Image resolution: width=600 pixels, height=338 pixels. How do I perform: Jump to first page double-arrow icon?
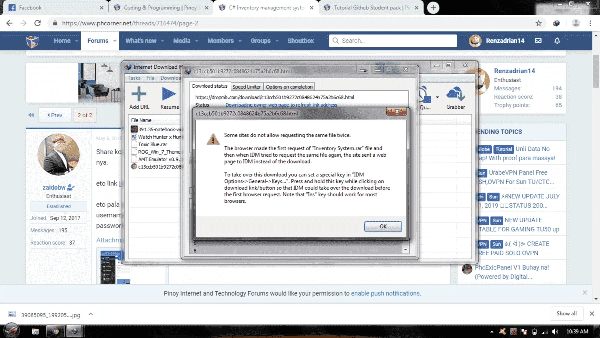point(31,115)
